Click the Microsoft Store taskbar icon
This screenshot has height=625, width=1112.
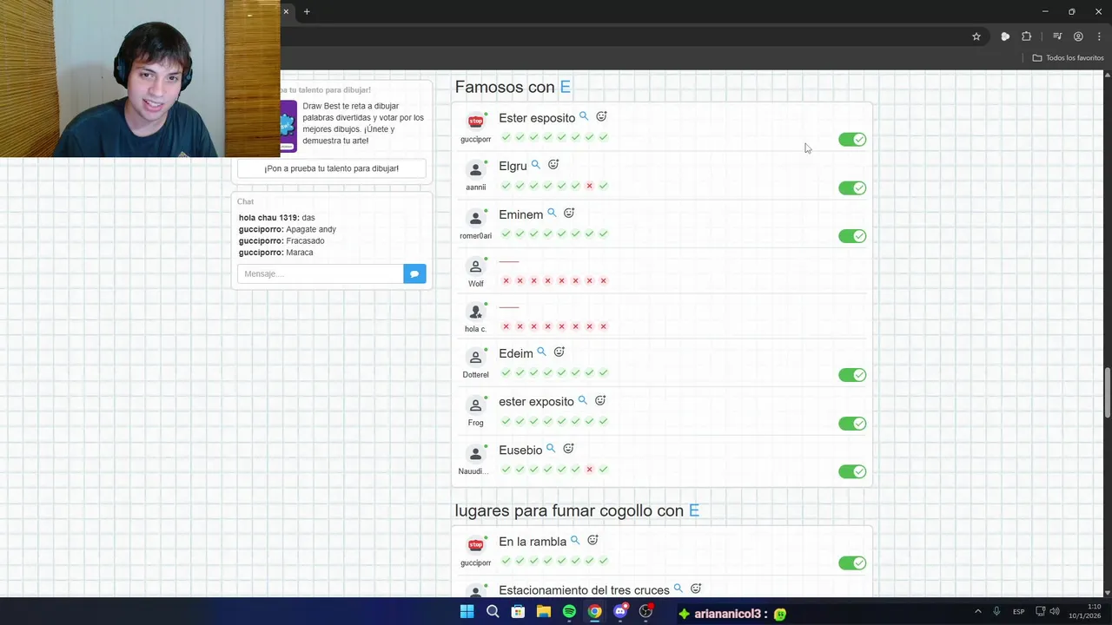pyautogui.click(x=518, y=612)
